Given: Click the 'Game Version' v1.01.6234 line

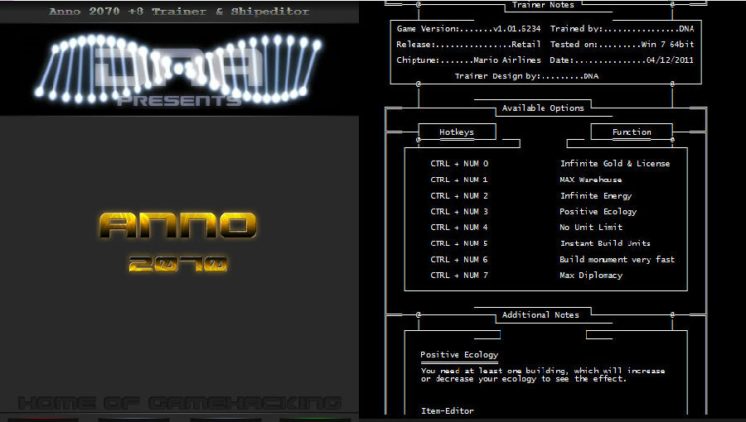Looking at the screenshot, I should (x=468, y=28).
